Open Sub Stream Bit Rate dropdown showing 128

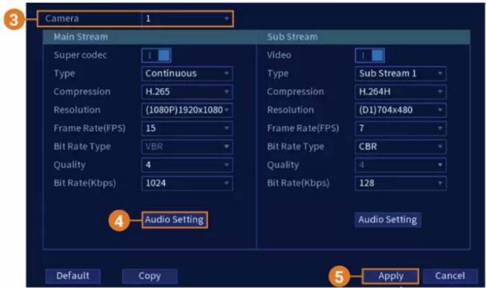(400, 183)
